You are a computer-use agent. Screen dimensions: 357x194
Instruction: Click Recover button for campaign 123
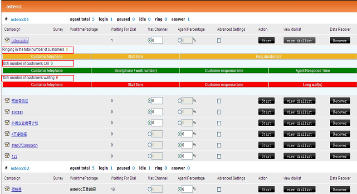point(340,156)
